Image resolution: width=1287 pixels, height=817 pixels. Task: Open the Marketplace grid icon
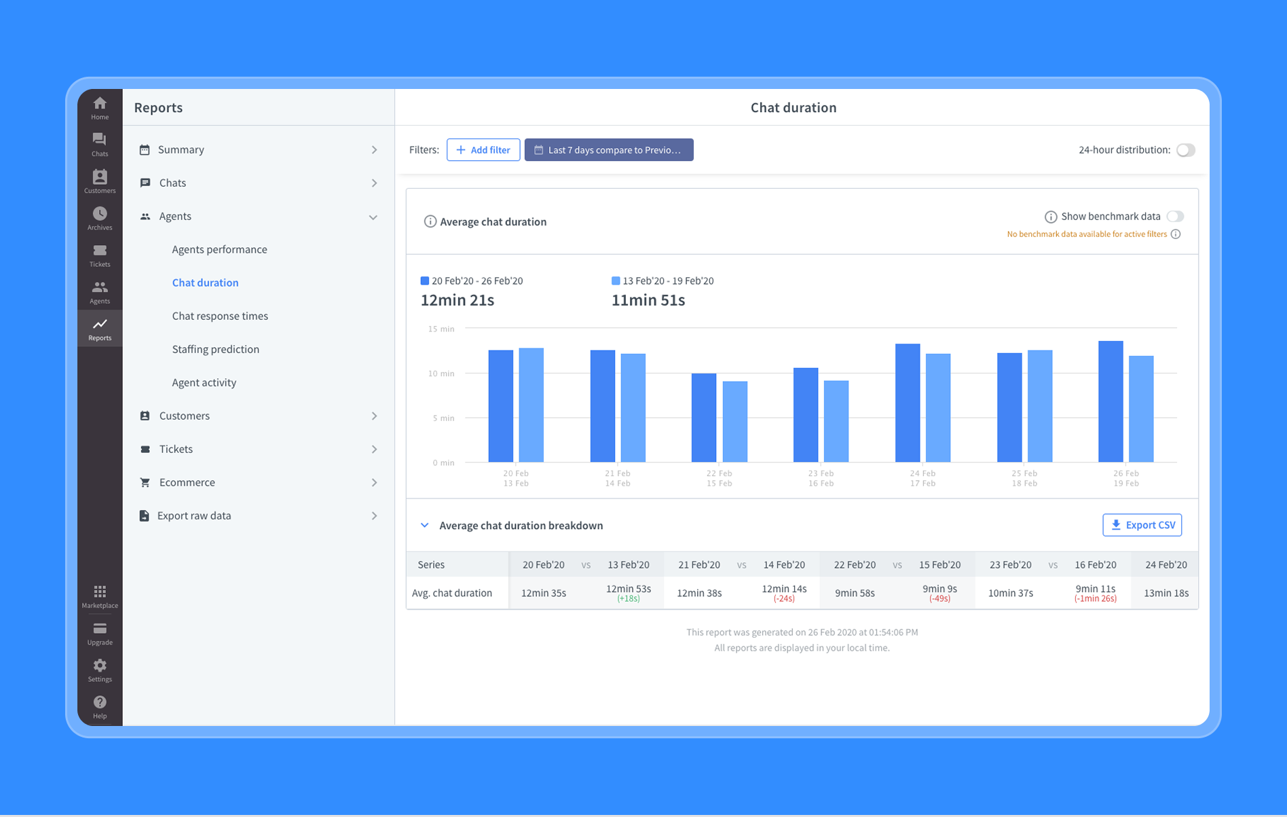tap(100, 596)
